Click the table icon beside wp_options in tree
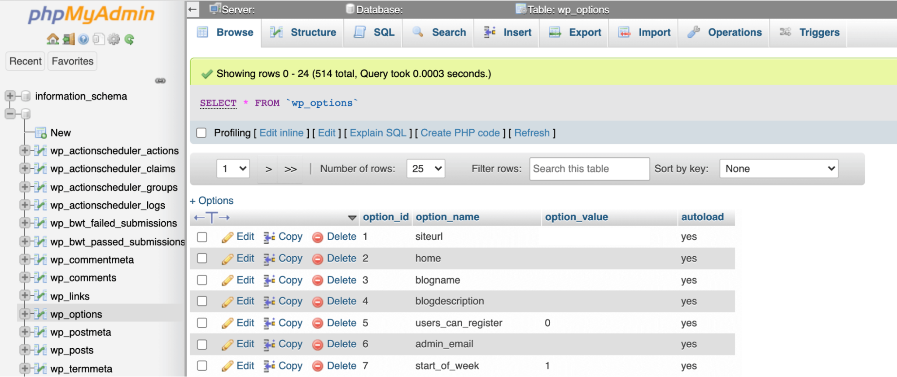The width and height of the screenshot is (897, 377). pyautogui.click(x=40, y=314)
